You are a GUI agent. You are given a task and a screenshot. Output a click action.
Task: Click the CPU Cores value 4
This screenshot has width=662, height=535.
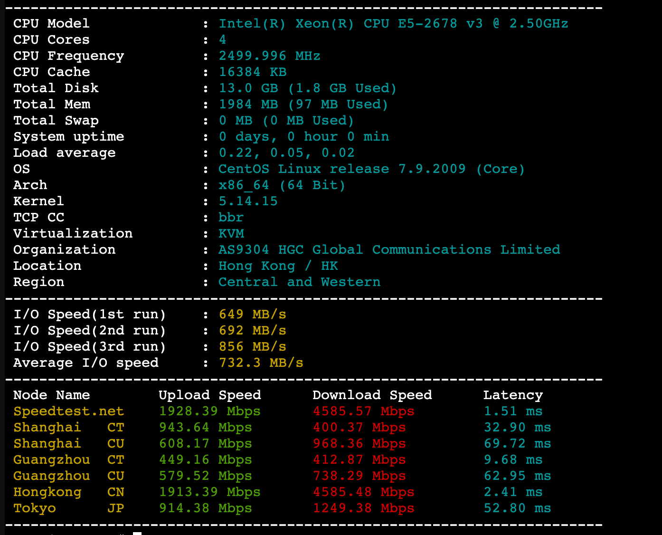pos(222,40)
